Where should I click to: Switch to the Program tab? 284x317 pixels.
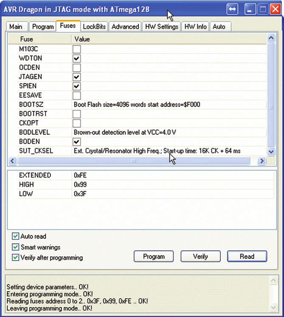pyautogui.click(x=43, y=26)
